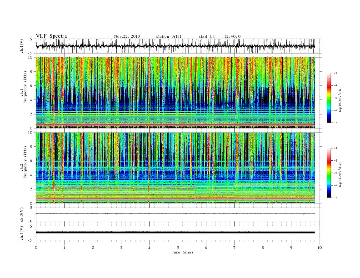Click the "7" tick label on time axis
Viewport: 360px width, 278px height.
click(235, 248)
